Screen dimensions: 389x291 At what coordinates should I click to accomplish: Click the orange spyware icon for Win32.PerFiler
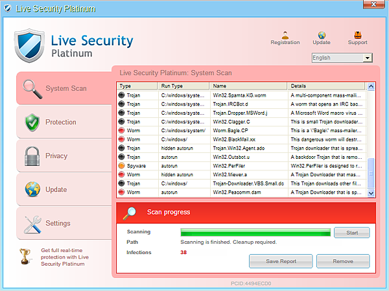coord(122,165)
